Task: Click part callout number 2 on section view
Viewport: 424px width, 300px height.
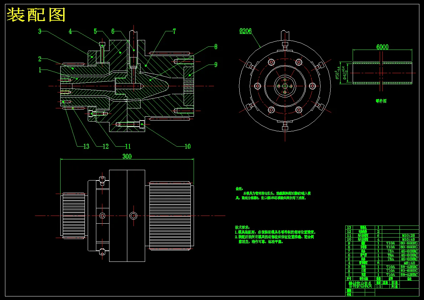Action: pyautogui.click(x=40, y=59)
